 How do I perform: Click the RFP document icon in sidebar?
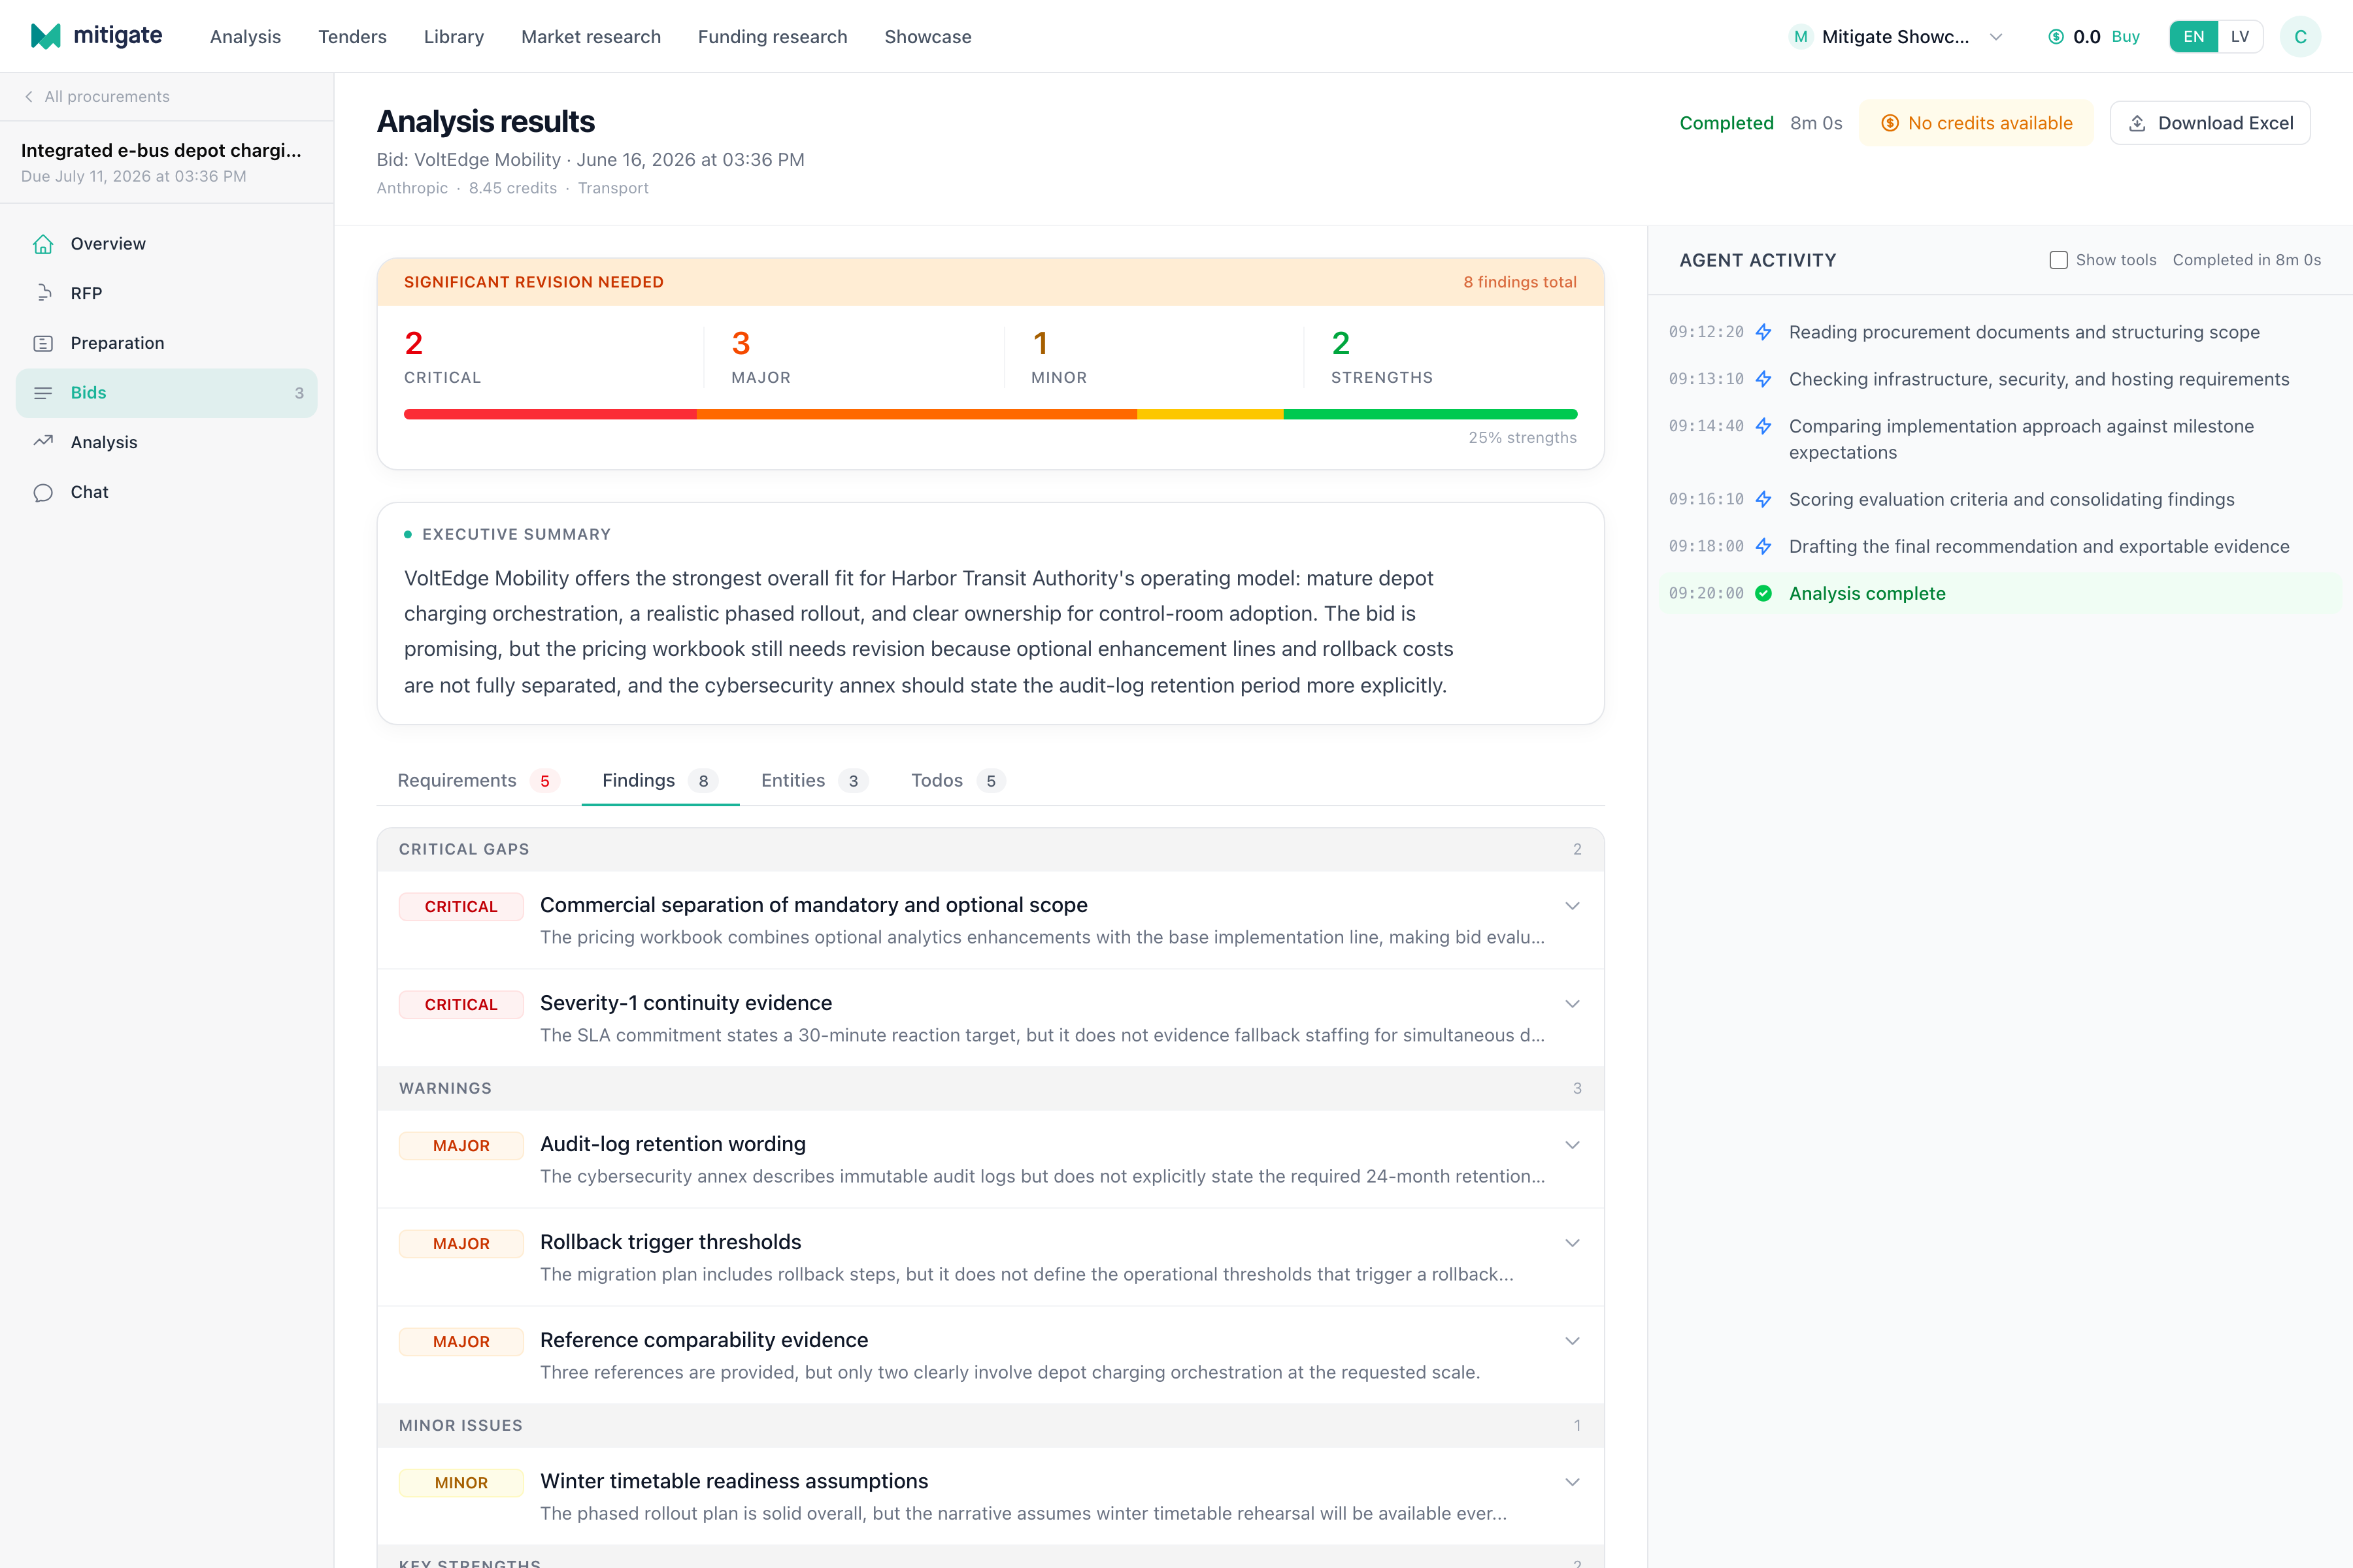[43, 293]
